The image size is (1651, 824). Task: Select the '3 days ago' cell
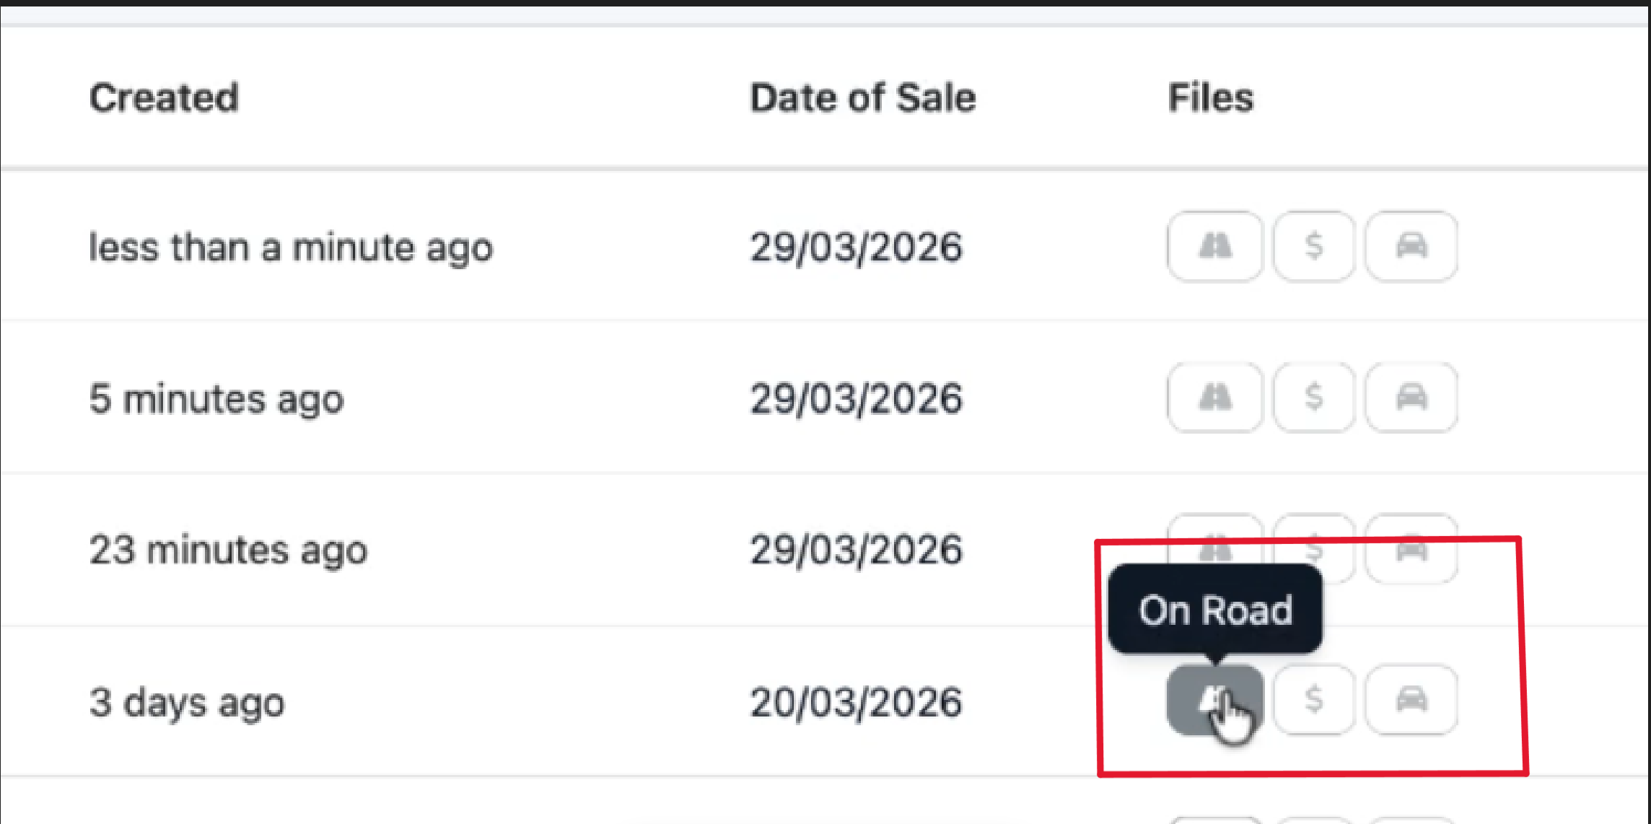(187, 702)
